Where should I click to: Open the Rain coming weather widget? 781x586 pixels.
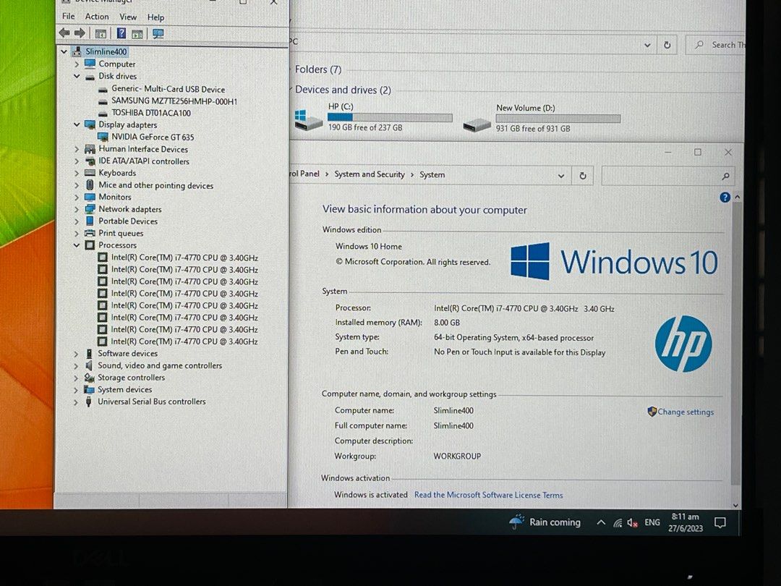(x=545, y=522)
